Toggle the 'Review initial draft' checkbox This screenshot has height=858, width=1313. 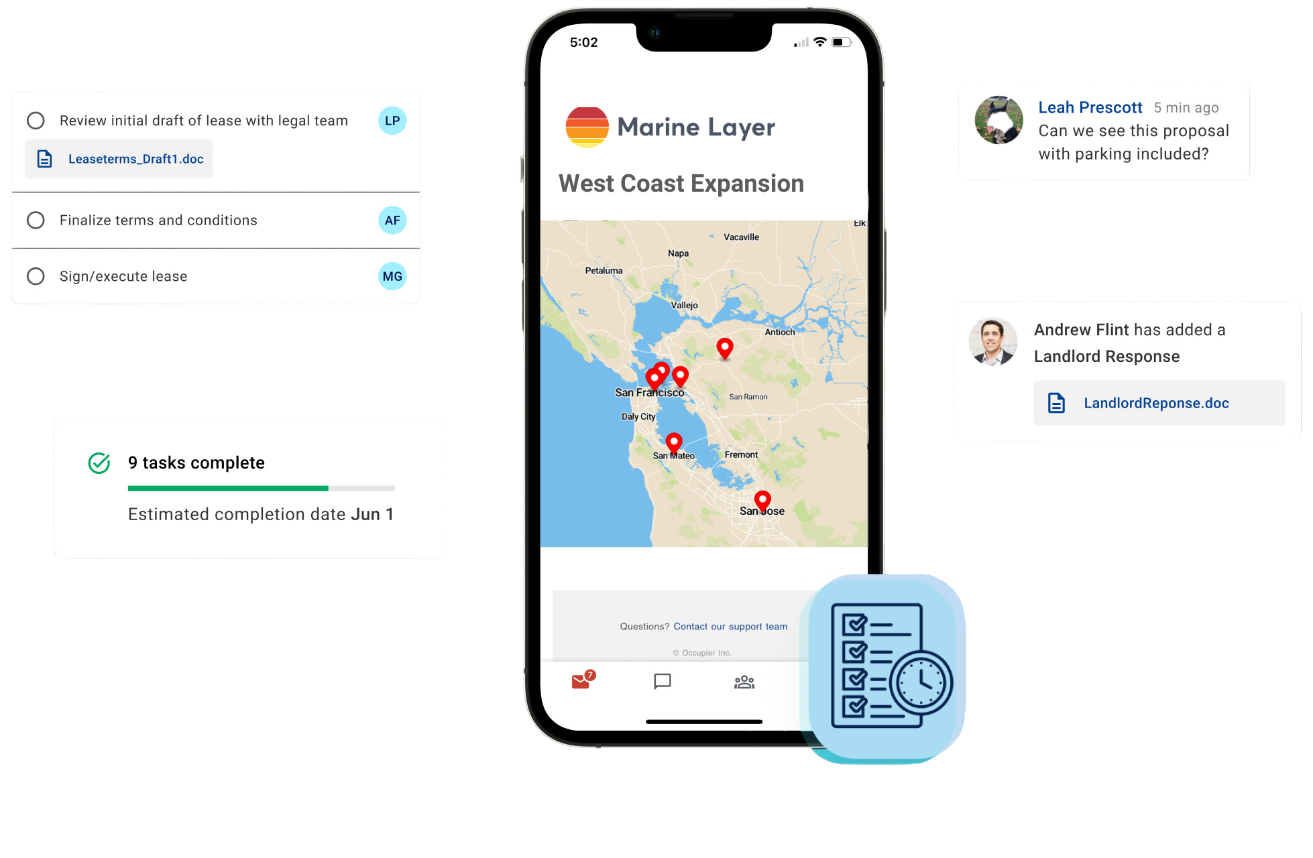click(x=34, y=120)
